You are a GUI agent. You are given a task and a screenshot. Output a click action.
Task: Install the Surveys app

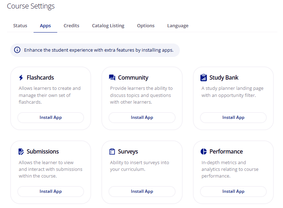pyautogui.click(x=142, y=191)
